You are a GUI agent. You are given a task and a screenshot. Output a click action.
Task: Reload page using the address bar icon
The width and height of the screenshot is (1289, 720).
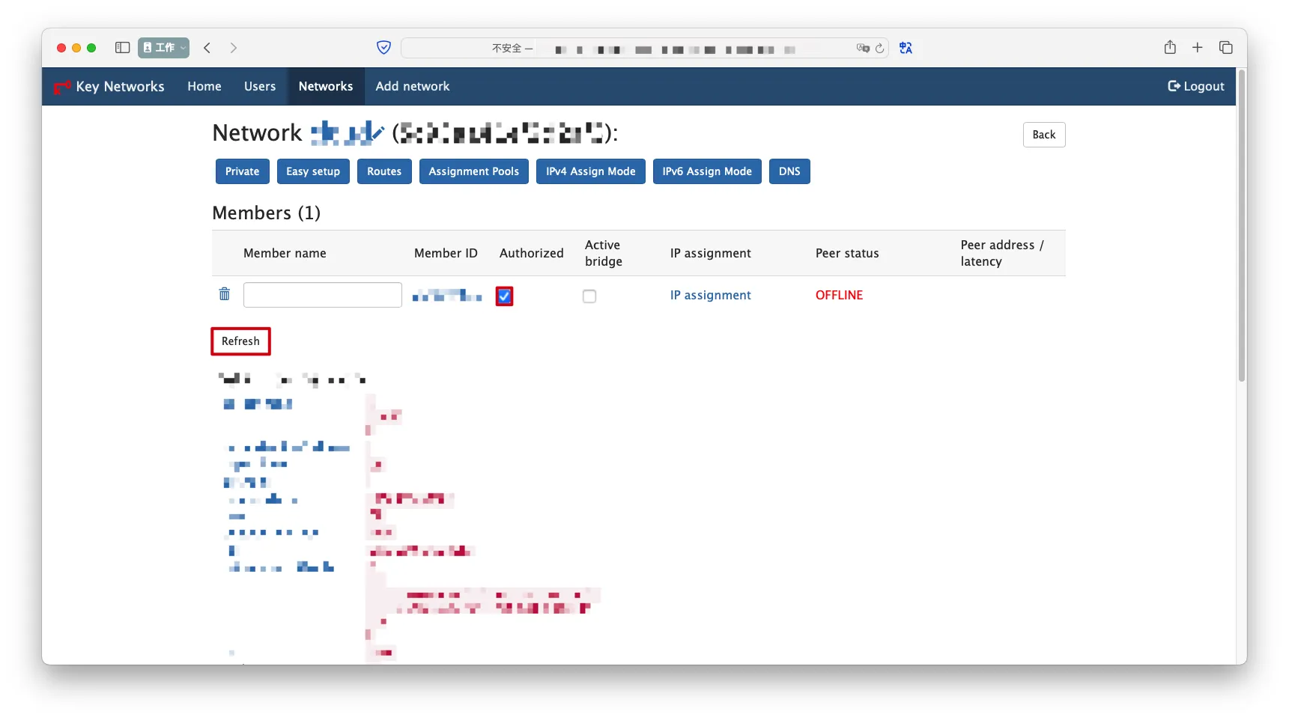click(x=880, y=48)
